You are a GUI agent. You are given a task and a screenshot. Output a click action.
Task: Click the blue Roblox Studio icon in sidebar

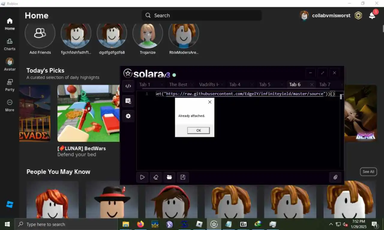10,205
